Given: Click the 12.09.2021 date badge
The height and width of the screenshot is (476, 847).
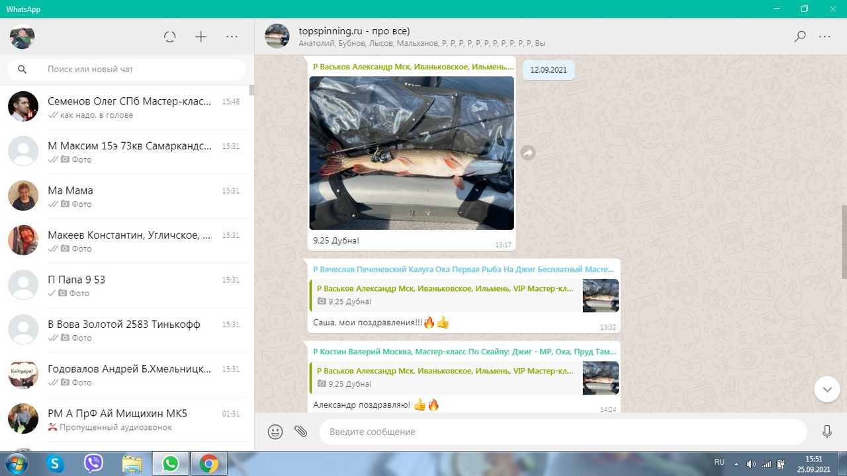Looking at the screenshot, I should 549,70.
